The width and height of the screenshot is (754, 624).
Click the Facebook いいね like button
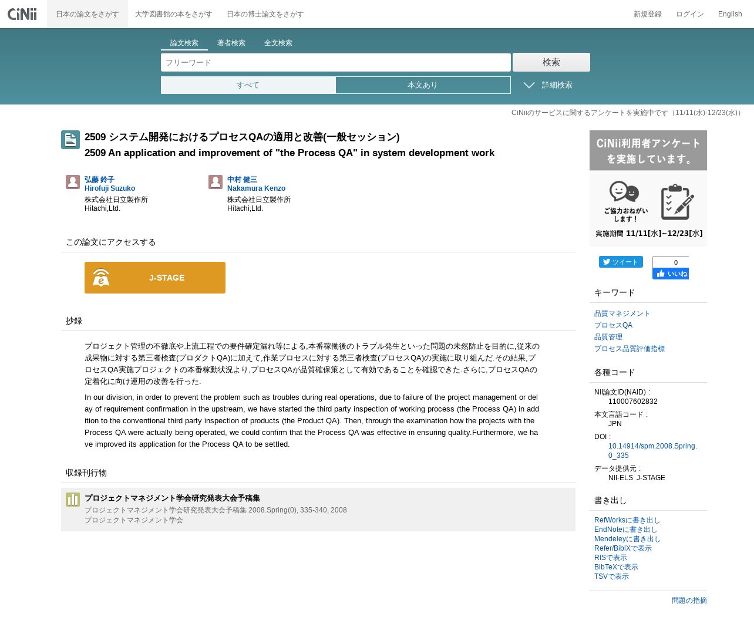click(x=671, y=274)
